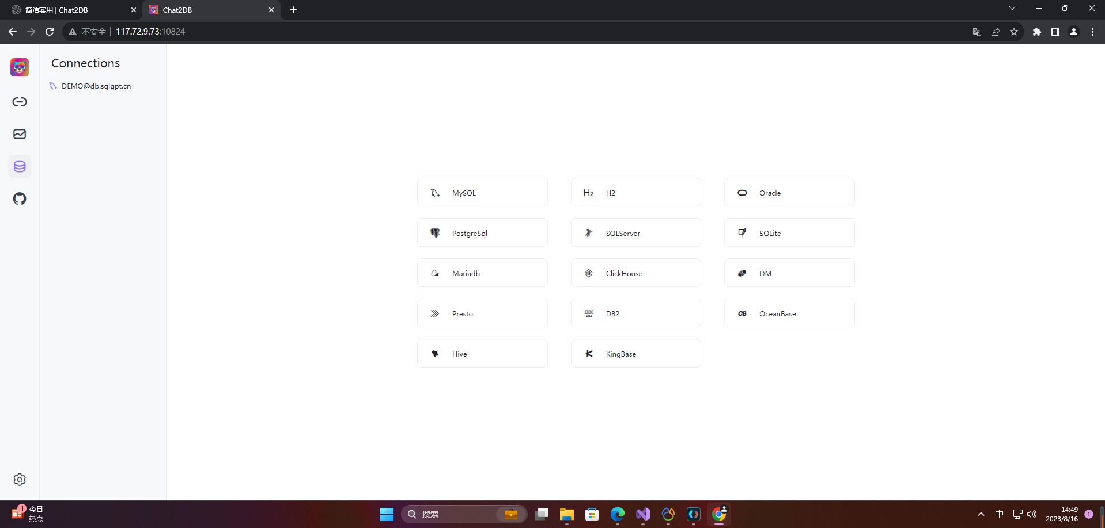Image resolution: width=1105 pixels, height=528 pixels.
Task: Open File Explorer from the taskbar
Action: pos(567,514)
